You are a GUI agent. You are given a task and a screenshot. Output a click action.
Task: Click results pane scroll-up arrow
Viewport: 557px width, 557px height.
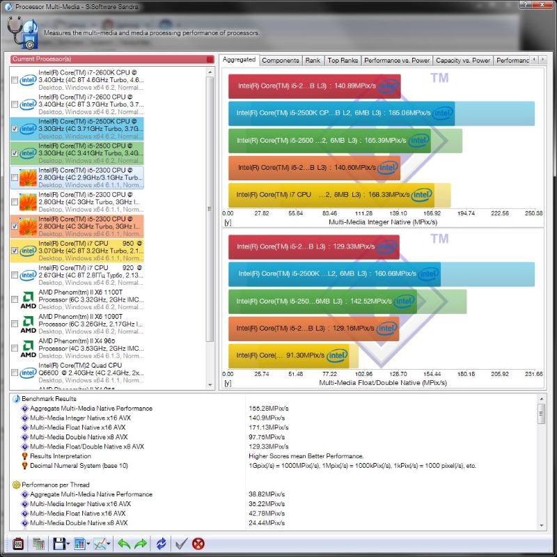pos(542,399)
